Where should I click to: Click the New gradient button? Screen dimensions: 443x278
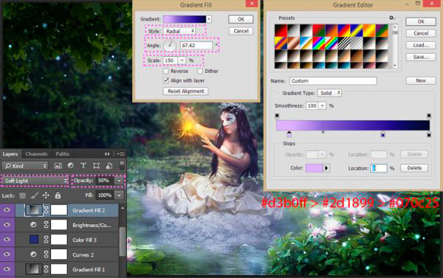pos(421,80)
